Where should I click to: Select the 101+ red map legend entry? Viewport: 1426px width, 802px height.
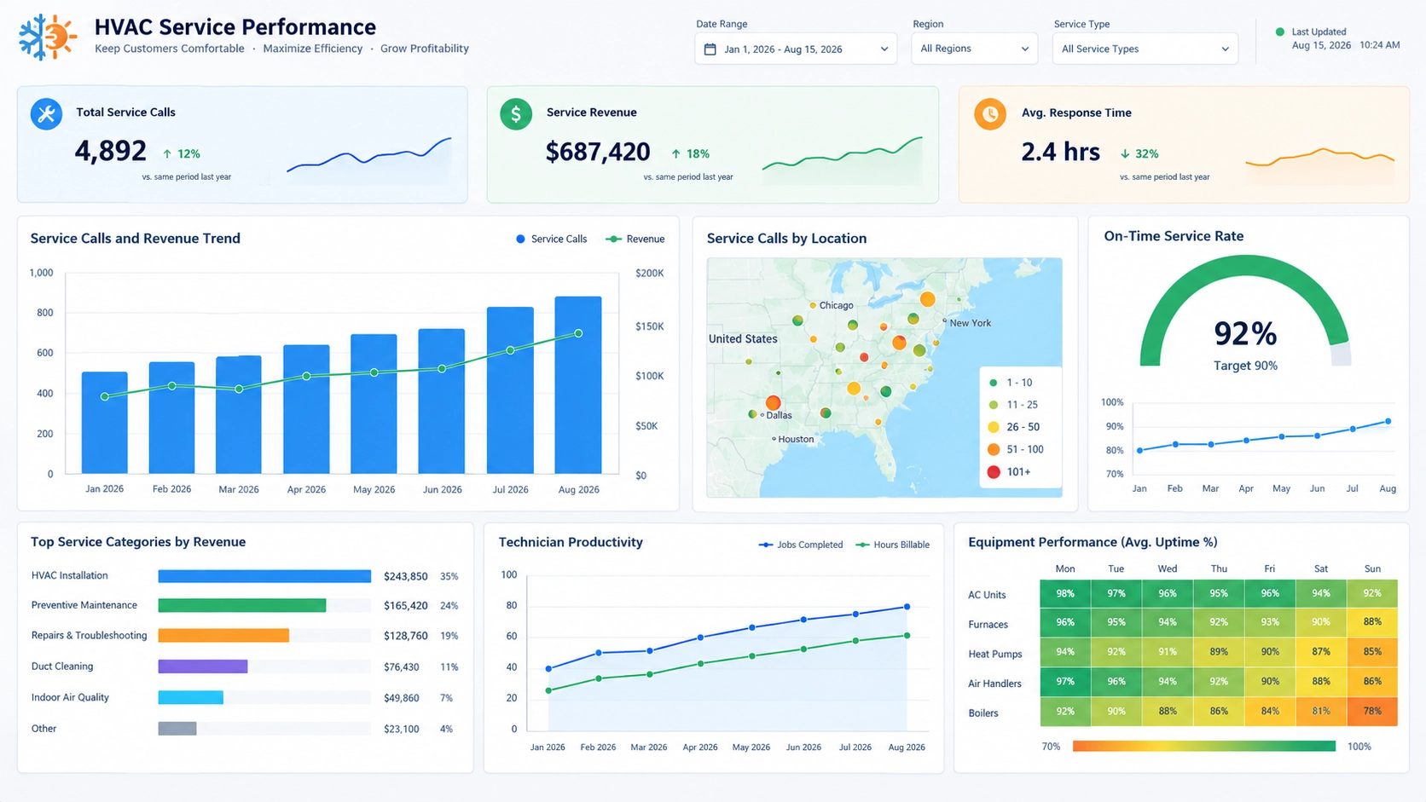(x=1009, y=472)
